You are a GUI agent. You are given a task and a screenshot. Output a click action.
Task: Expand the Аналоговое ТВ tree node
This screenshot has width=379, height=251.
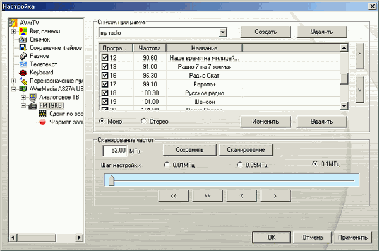(x=23, y=97)
